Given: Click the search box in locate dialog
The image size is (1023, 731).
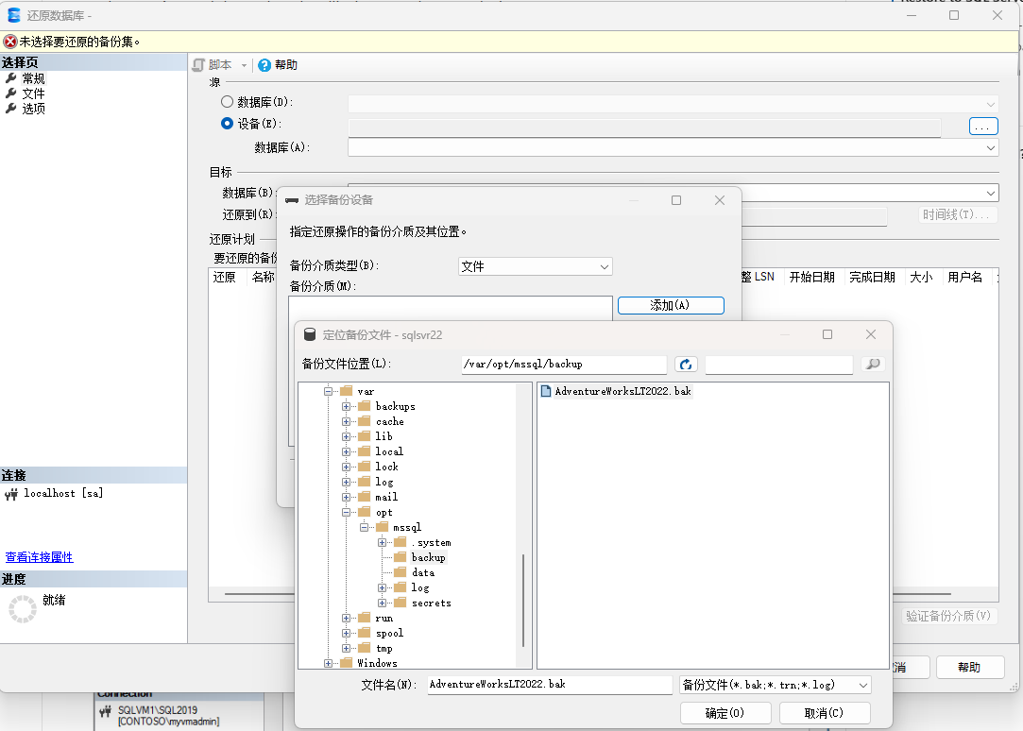Looking at the screenshot, I should 779,364.
